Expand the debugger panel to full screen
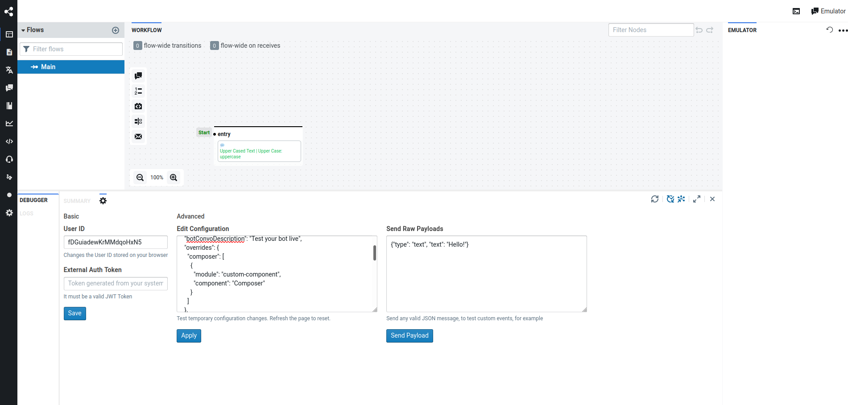This screenshot has height=405, width=848. click(x=697, y=199)
